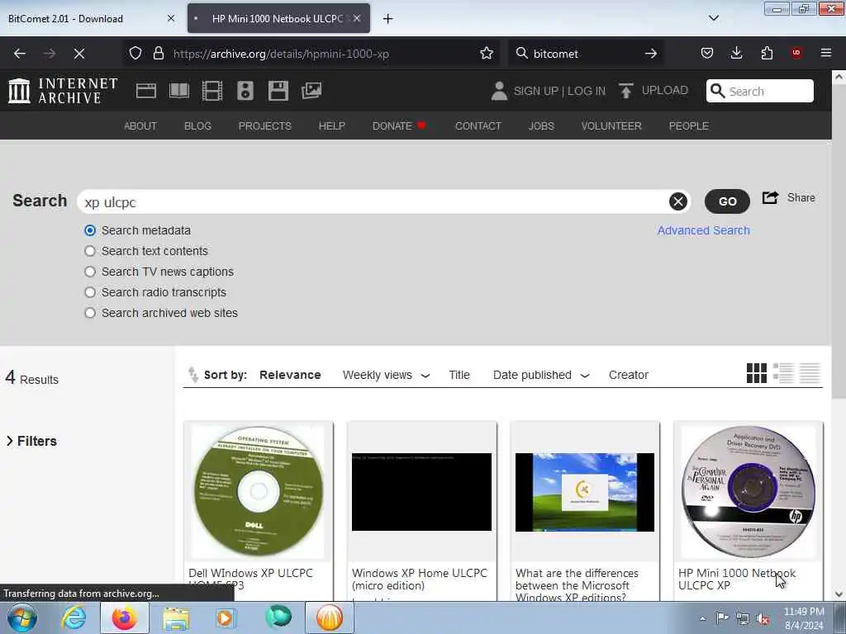Click the Share icon

click(771, 198)
